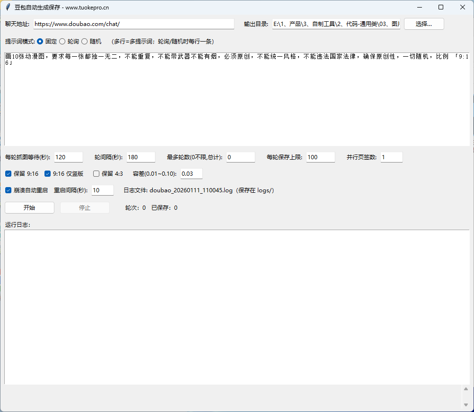474x412 pixels.
Task: Click the 每轮保存上限 field
Action: (x=320, y=157)
